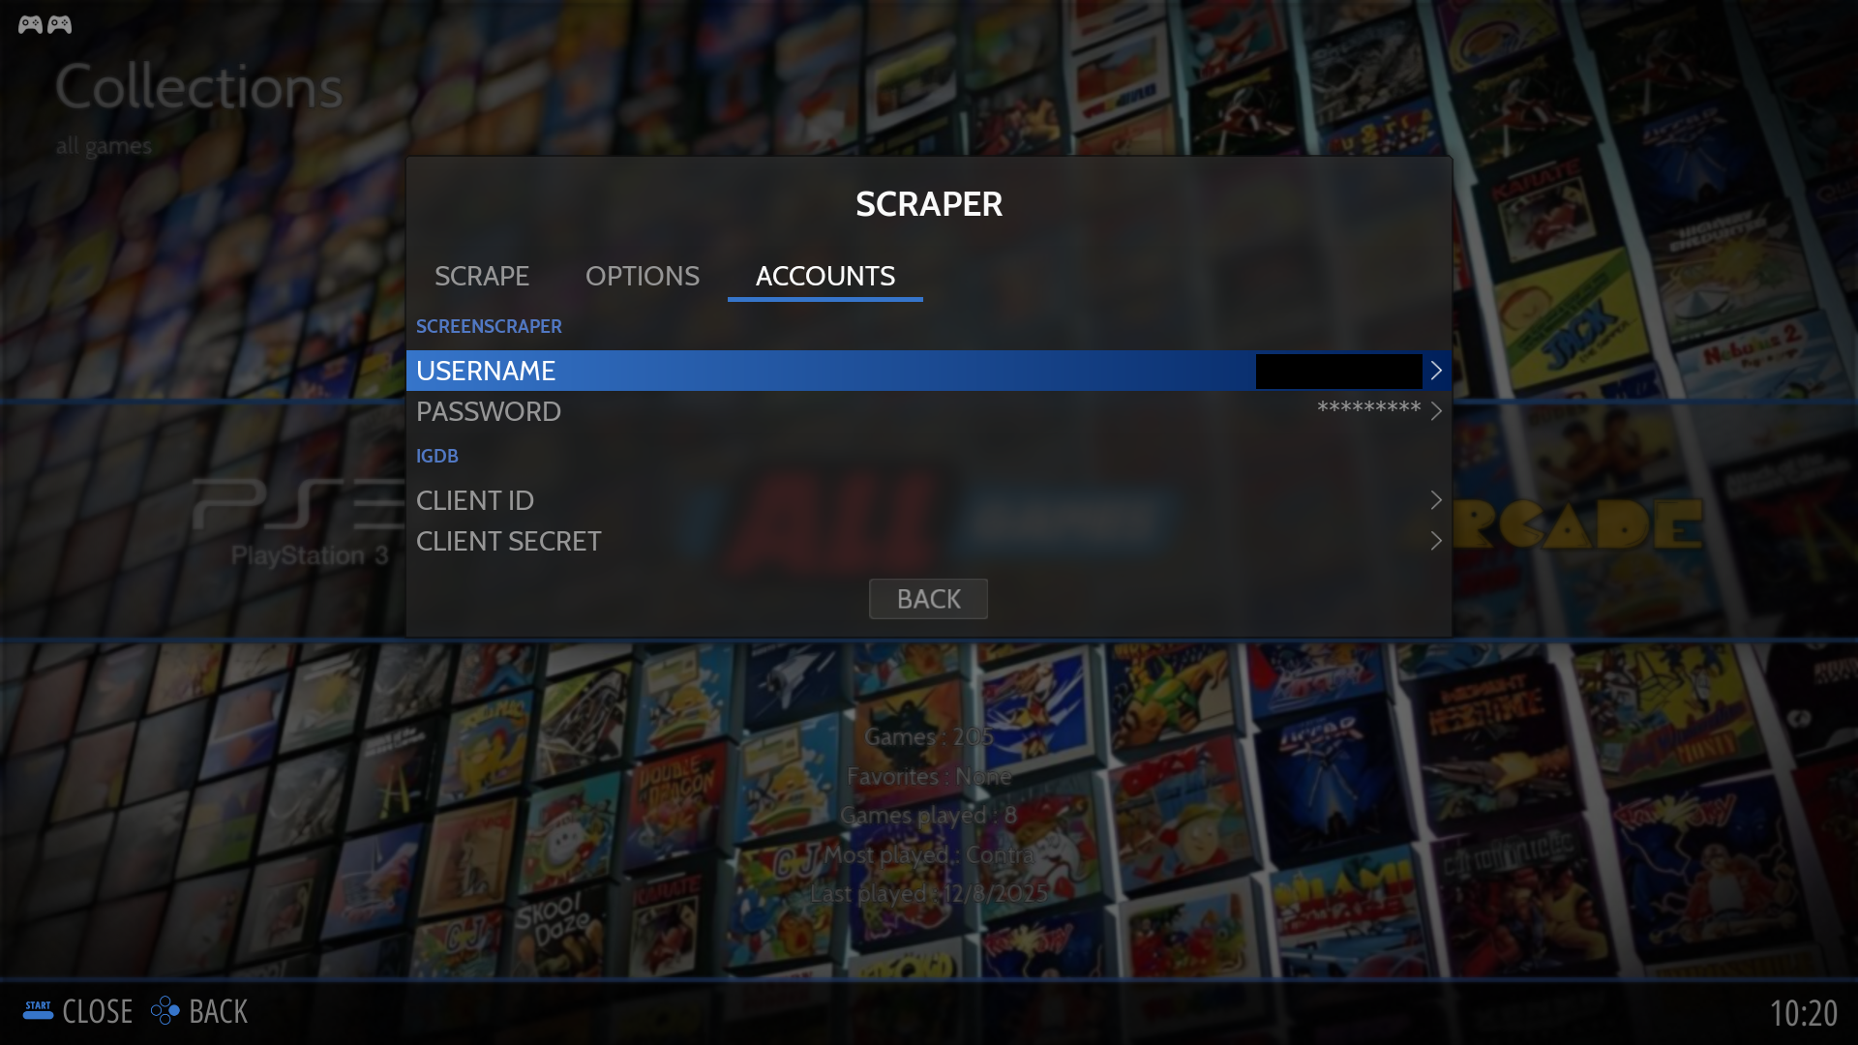Click the USERNAME row chevron arrow
Viewport: 1858px width, 1045px height.
[1436, 371]
